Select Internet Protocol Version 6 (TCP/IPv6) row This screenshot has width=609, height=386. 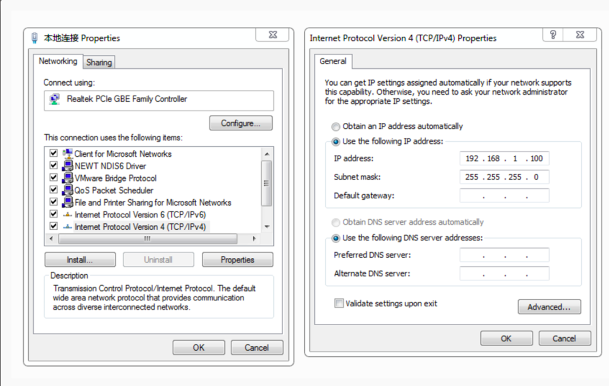pos(140,215)
